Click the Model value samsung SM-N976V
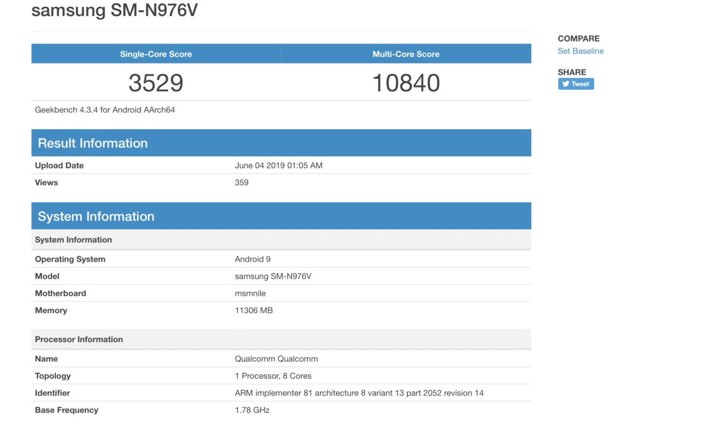 coord(273,276)
